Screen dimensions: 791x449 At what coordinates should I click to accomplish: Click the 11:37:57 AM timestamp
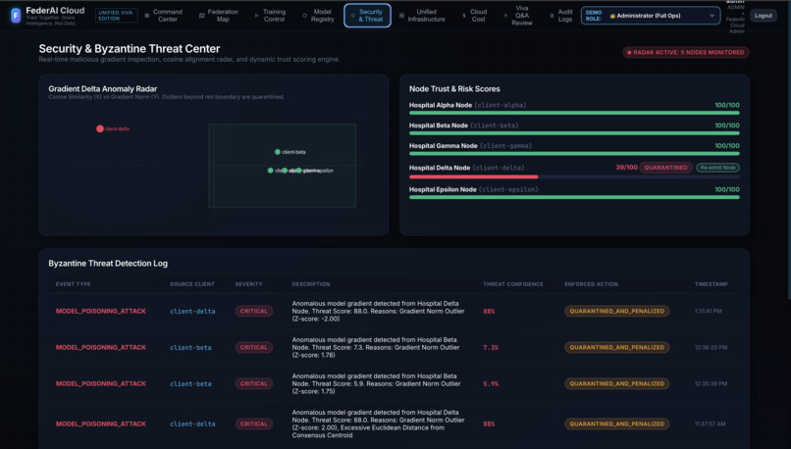click(x=710, y=424)
